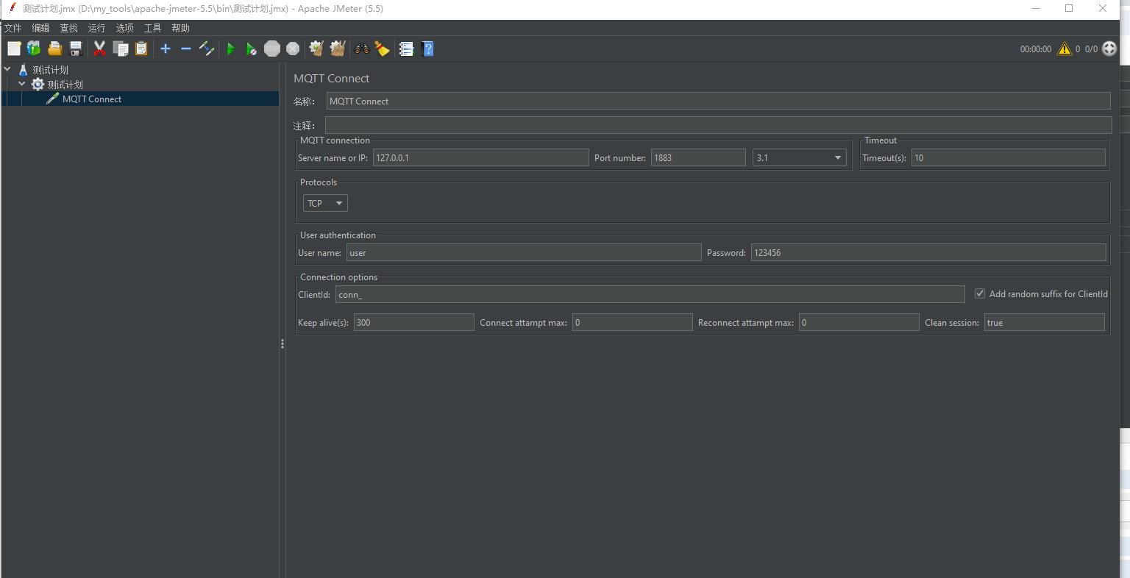Open the 工具 menu
The width and height of the screenshot is (1130, 578).
click(x=152, y=28)
